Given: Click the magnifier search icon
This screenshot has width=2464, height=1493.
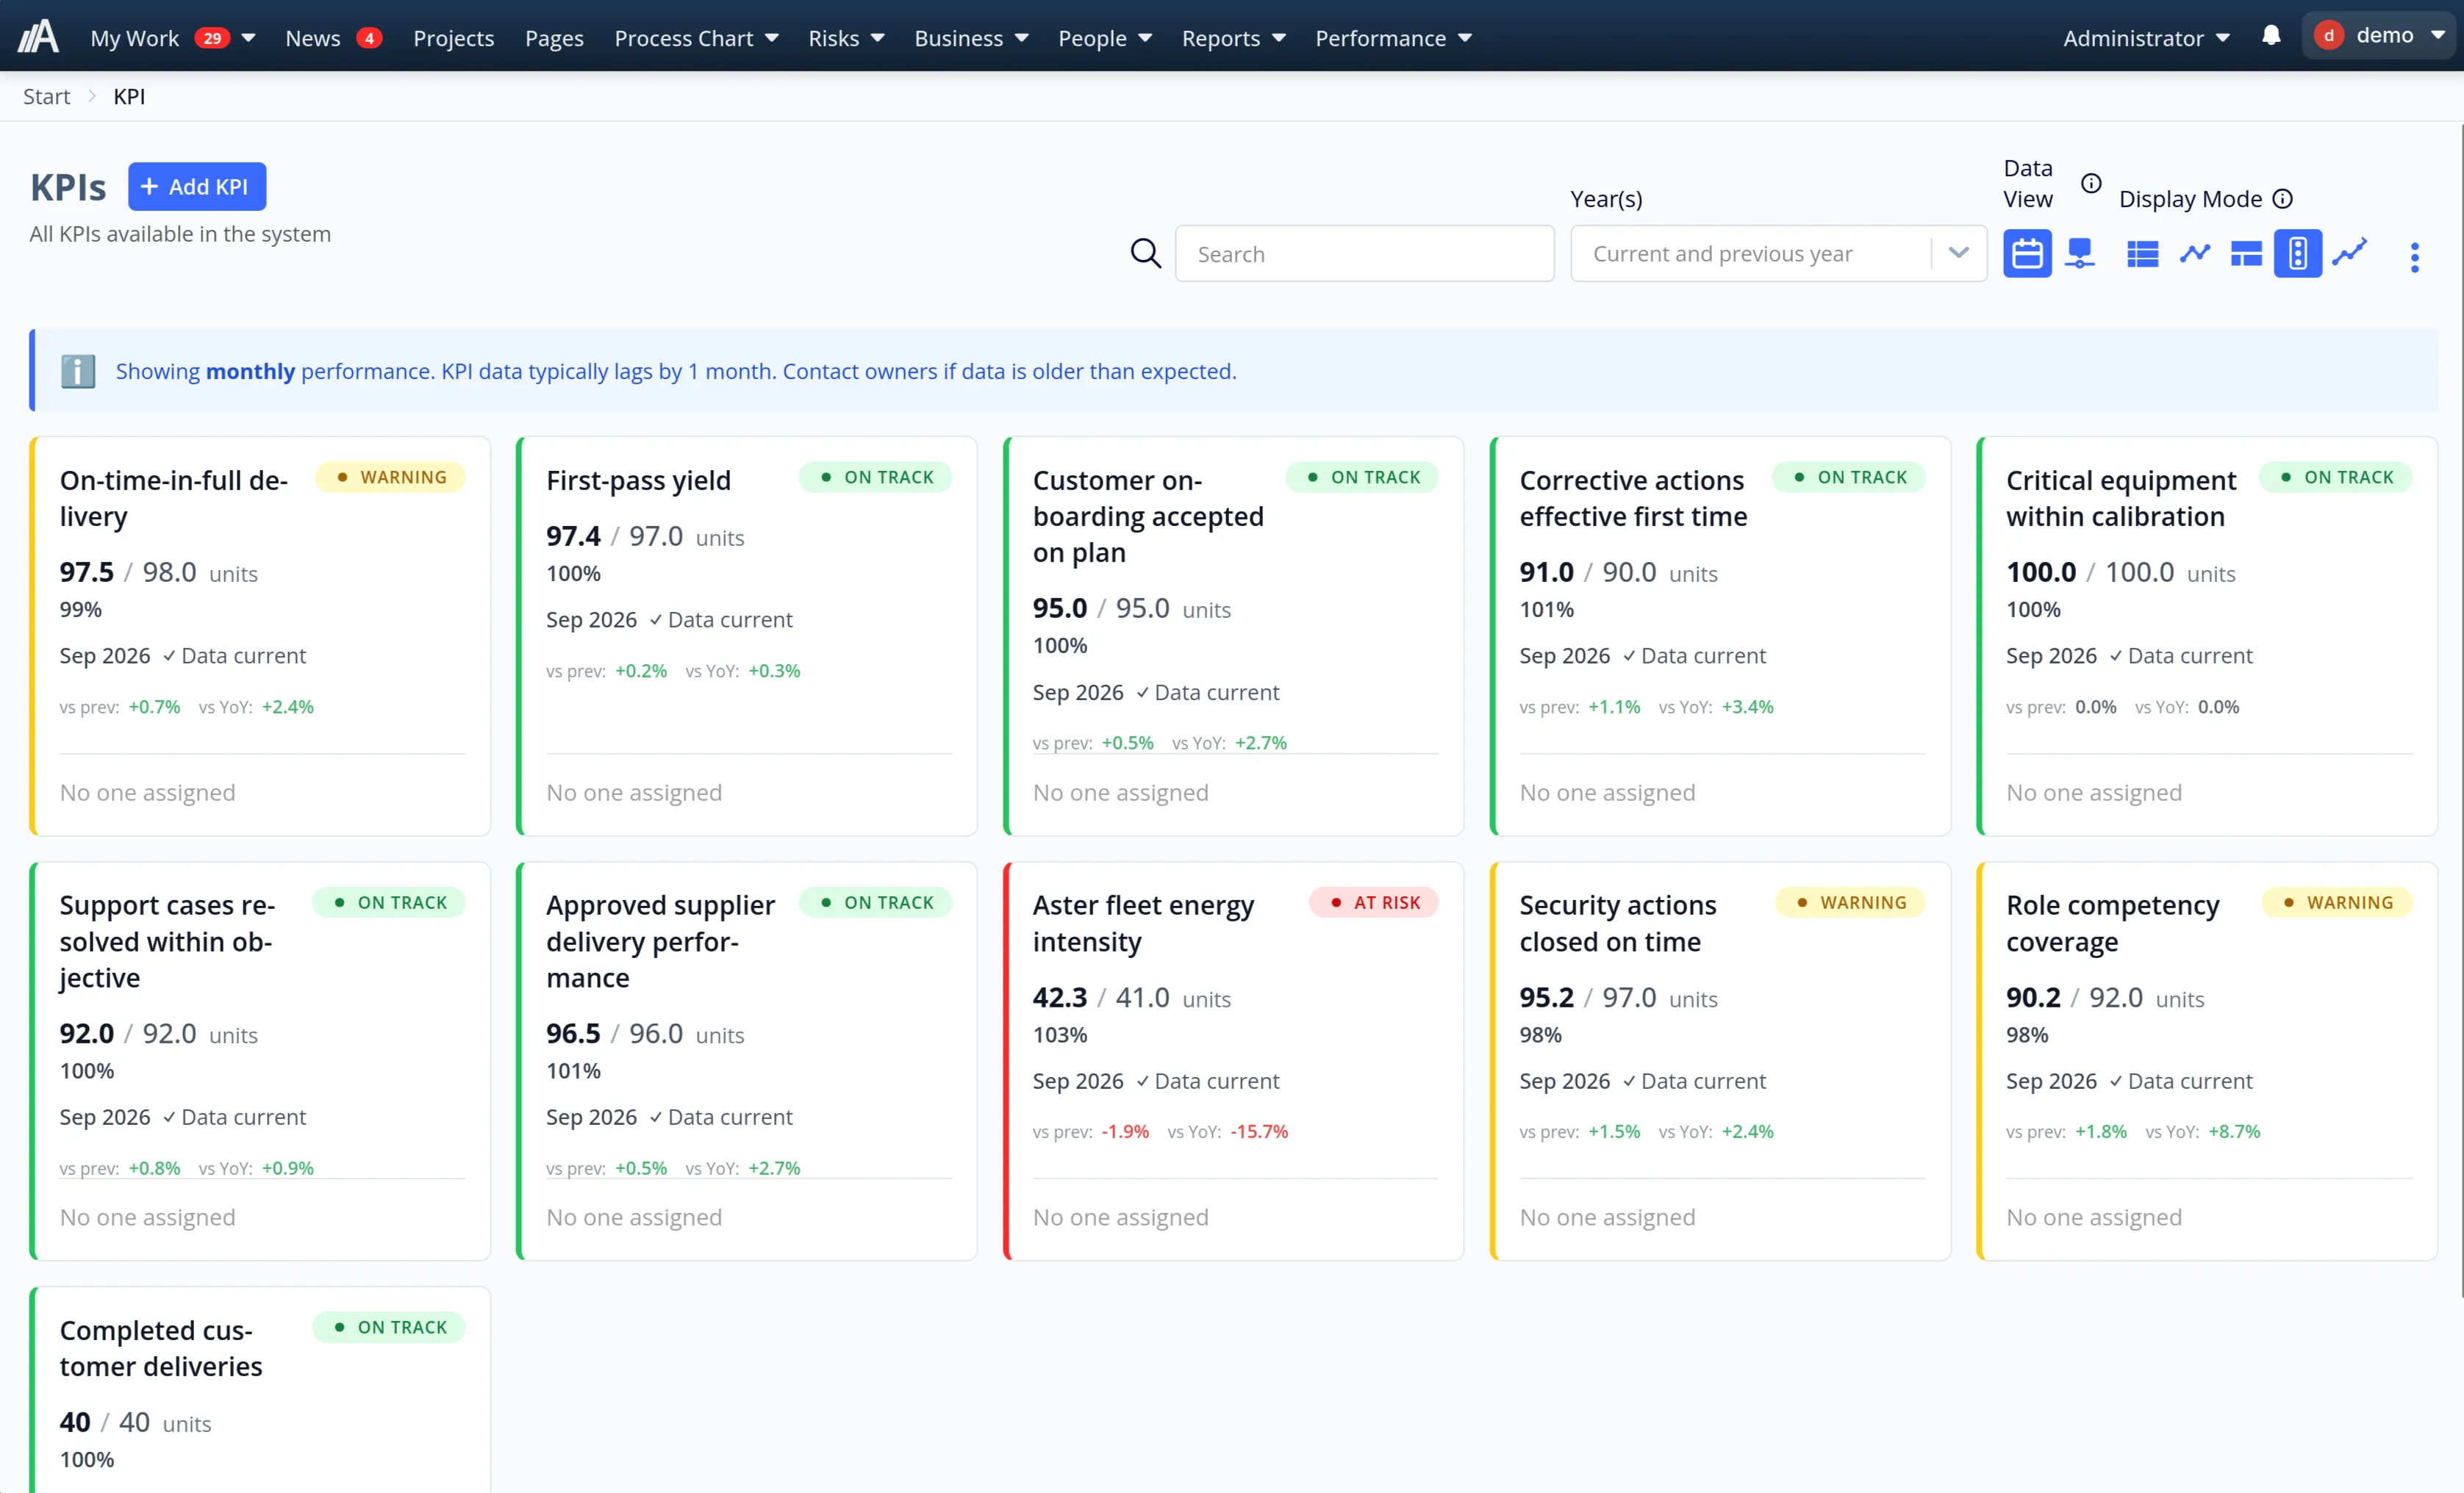Looking at the screenshot, I should [x=1146, y=253].
